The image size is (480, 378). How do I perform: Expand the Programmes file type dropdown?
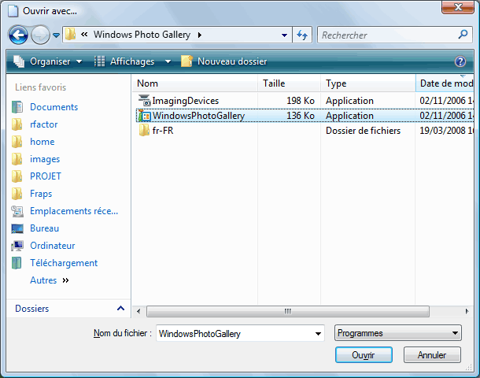coord(397,333)
